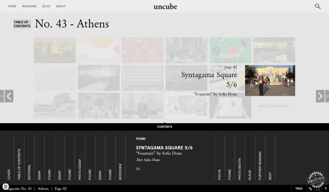329x192 pixels.
Task: Open the grey building facade thumbnail
Action: click(x=143, y=78)
